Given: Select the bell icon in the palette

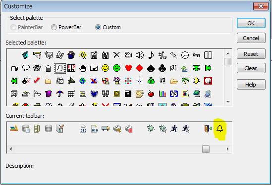Looking at the screenshot, I should pos(60,68).
